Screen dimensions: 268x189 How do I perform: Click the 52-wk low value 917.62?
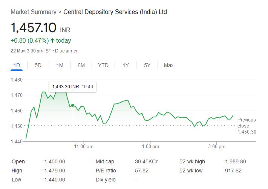coord(233,171)
